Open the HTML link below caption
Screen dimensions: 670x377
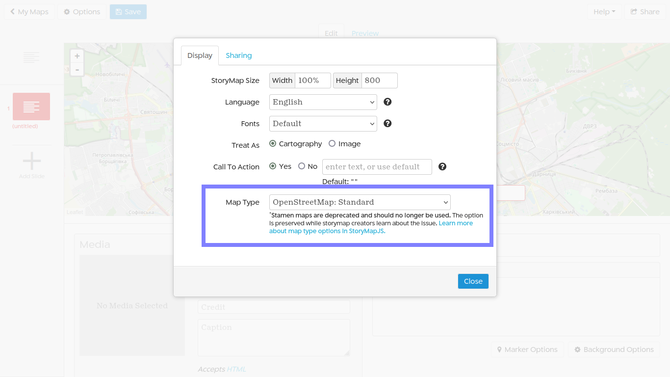click(x=236, y=369)
